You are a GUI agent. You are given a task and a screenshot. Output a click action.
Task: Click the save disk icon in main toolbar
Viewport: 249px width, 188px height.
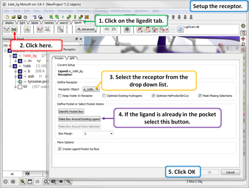click(x=19, y=17)
